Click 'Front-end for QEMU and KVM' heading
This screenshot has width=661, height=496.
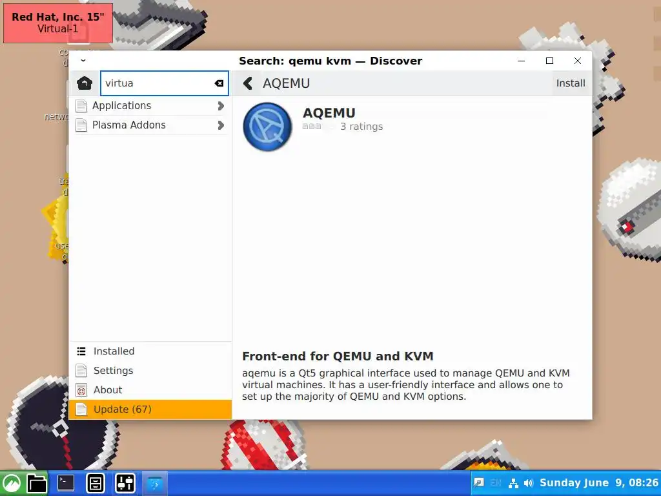click(338, 356)
